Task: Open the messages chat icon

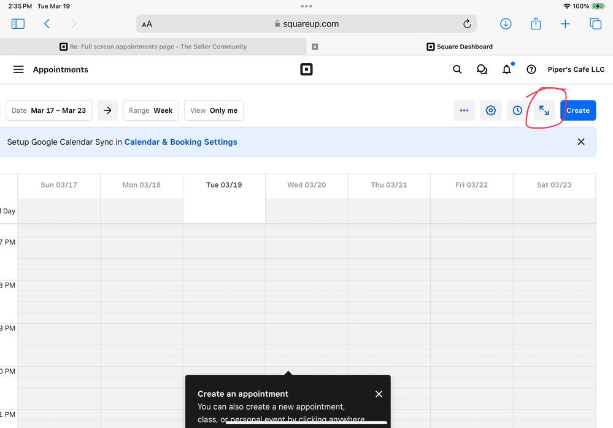Action: click(482, 69)
